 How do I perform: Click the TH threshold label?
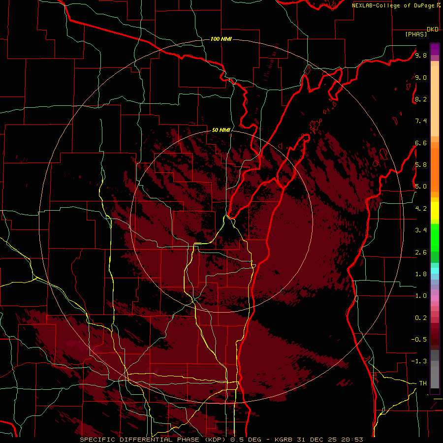423,383
